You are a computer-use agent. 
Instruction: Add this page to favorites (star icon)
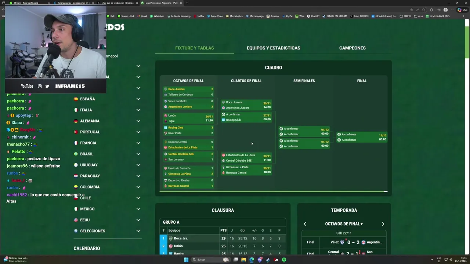(423, 10)
